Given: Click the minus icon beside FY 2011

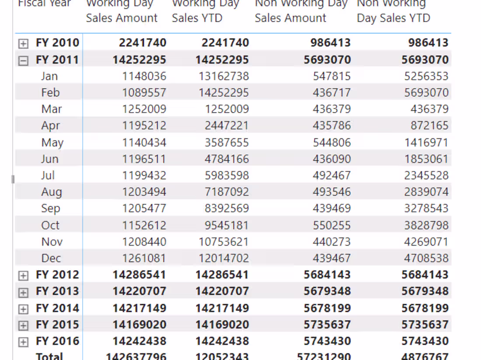Looking at the screenshot, I should (x=23, y=60).
